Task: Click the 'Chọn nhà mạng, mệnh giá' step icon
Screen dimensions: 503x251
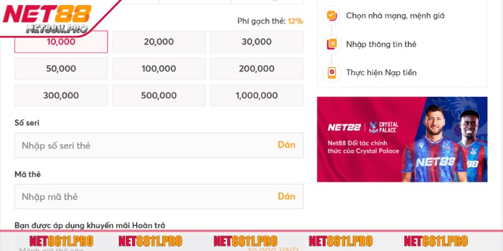Action: coord(331,15)
